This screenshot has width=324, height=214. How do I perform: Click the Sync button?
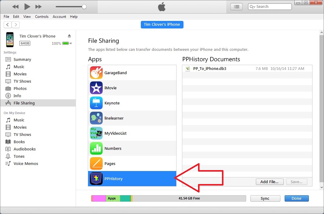tap(265, 199)
